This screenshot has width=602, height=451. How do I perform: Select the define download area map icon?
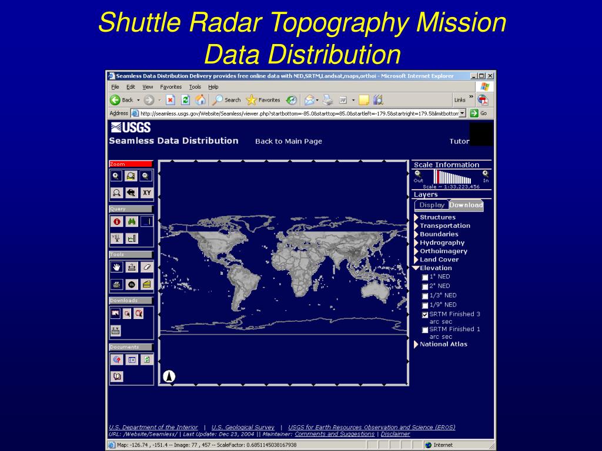(115, 313)
